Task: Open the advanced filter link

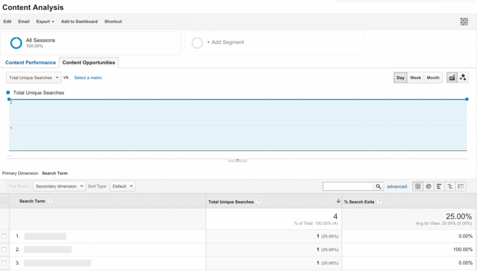Action: click(x=397, y=186)
